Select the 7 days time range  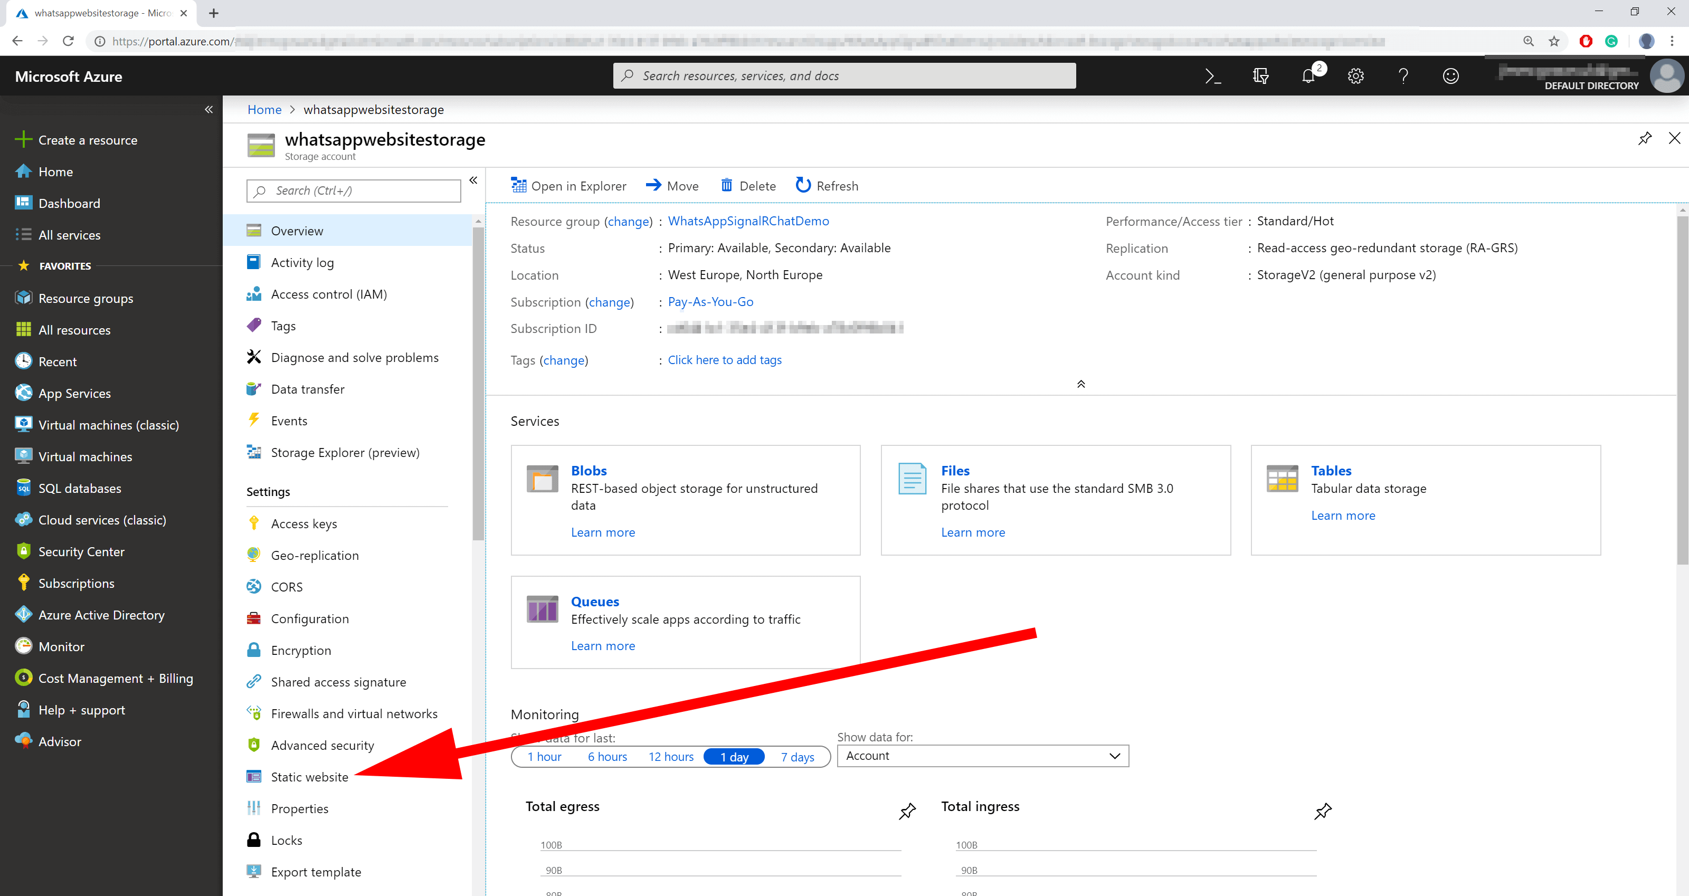(x=798, y=756)
